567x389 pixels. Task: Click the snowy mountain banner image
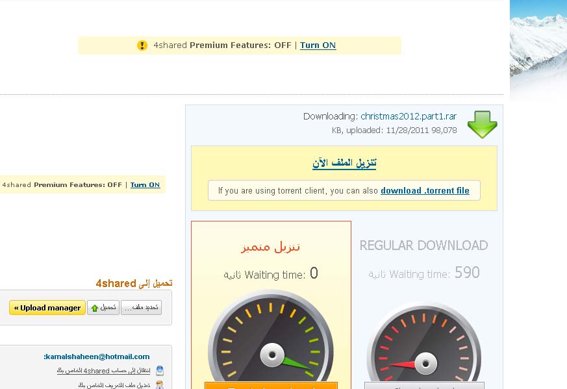[x=538, y=49]
